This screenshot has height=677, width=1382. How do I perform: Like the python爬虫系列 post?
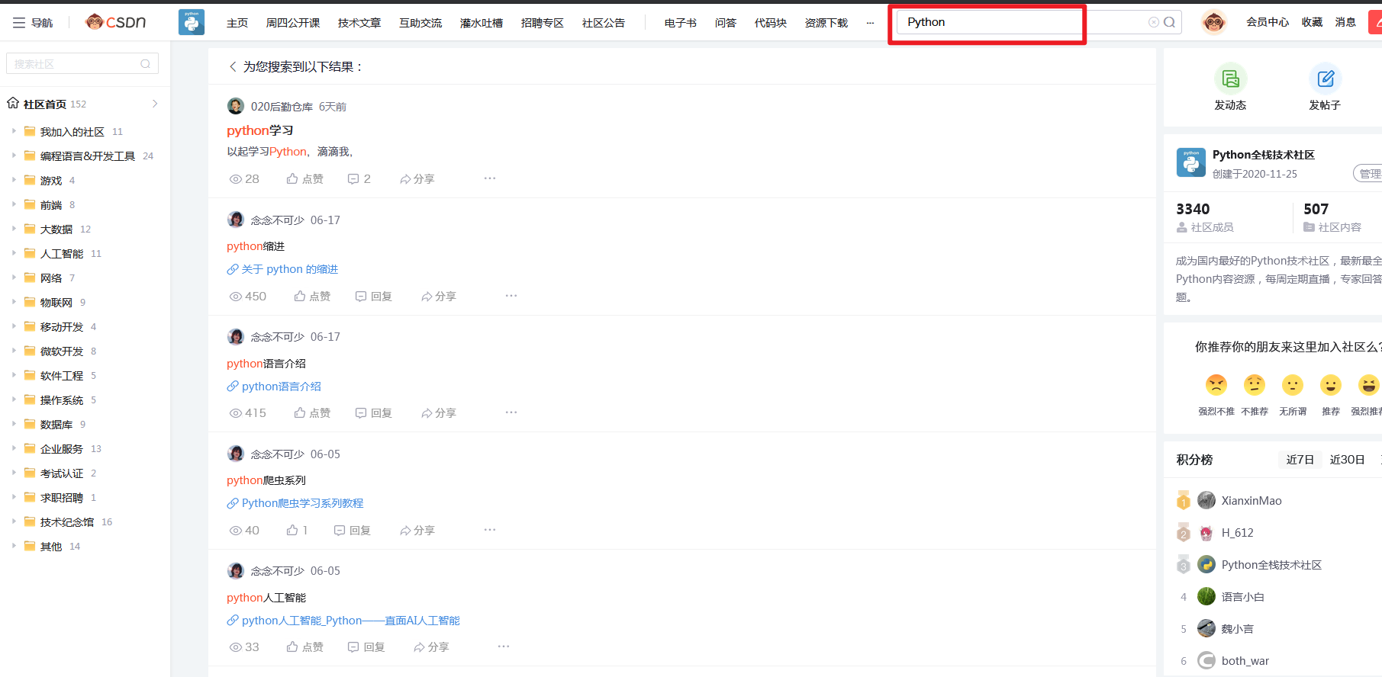tap(297, 530)
